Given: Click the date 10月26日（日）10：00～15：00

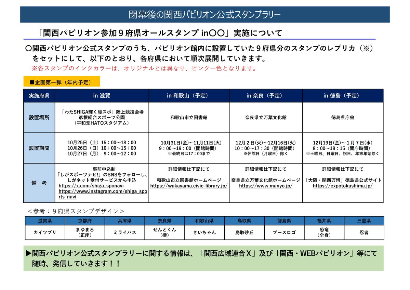Looking at the screenshot, I should (x=102, y=148).
